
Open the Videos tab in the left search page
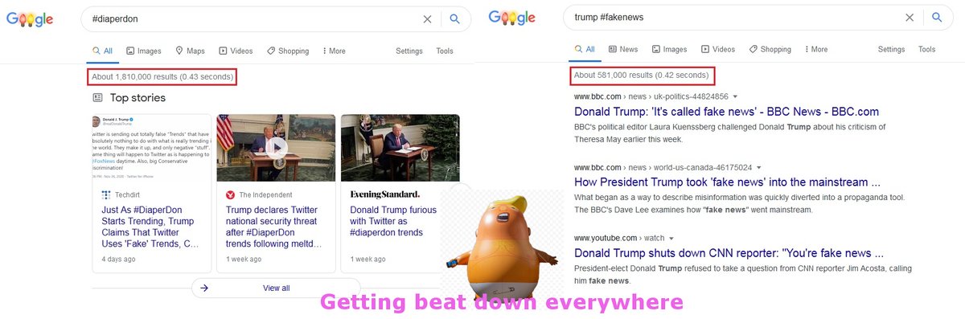pyautogui.click(x=236, y=51)
